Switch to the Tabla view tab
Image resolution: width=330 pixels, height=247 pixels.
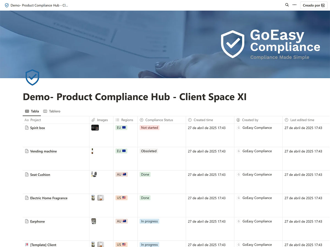click(x=32, y=111)
